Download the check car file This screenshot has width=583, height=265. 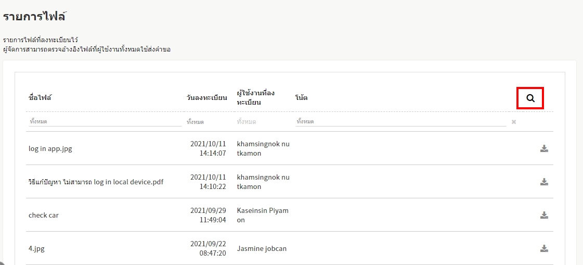544,215
